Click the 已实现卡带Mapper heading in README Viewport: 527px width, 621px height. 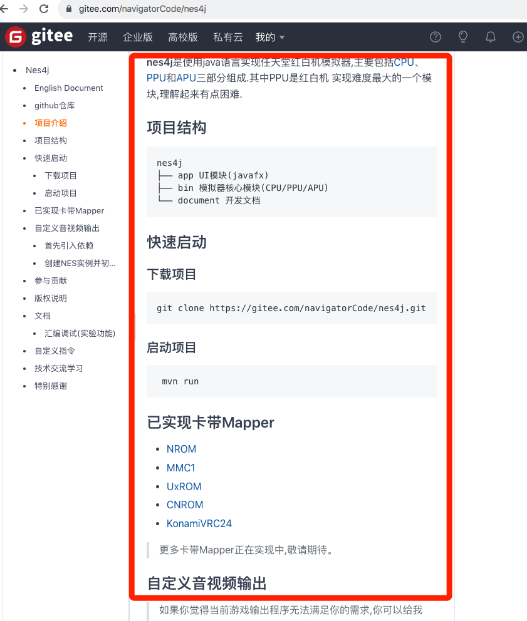pyautogui.click(x=211, y=423)
